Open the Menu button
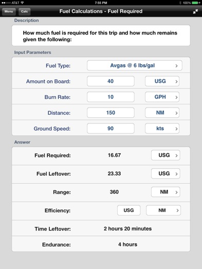The width and height of the screenshot is (202, 269). [x=9, y=12]
